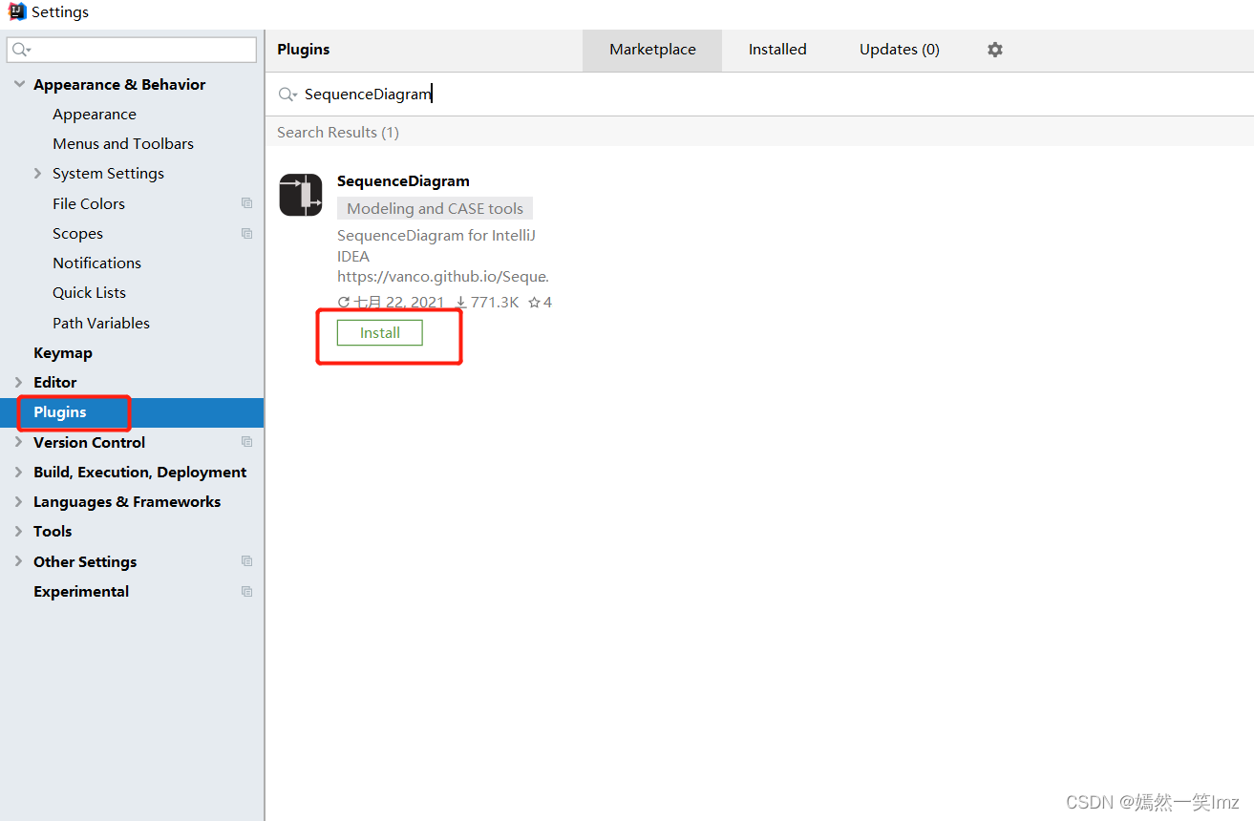The image size is (1254, 821).
Task: Select Other Settings item
Action: click(x=85, y=561)
